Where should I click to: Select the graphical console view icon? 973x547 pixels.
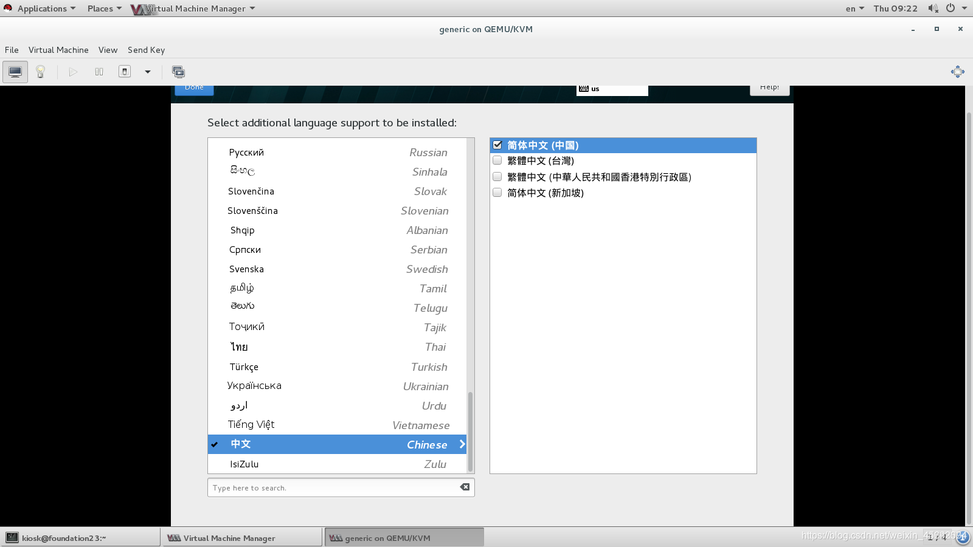click(15, 72)
